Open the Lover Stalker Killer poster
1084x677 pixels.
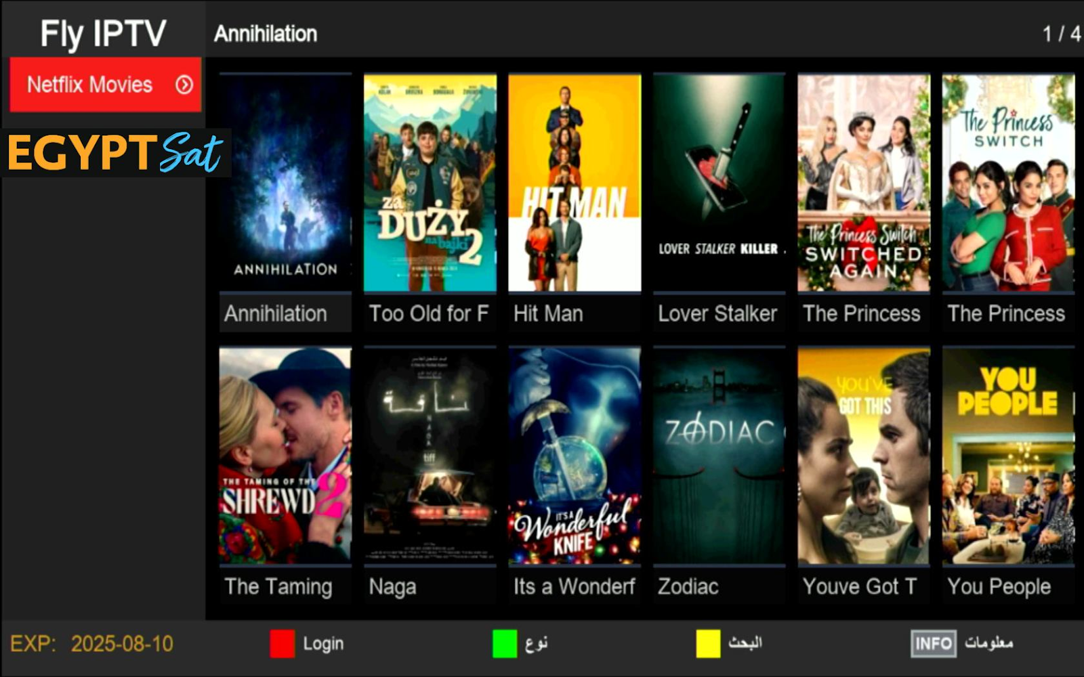click(x=719, y=183)
